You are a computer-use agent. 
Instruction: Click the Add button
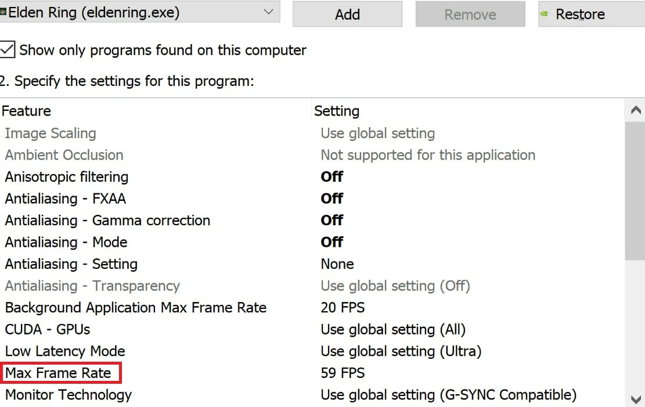tap(348, 15)
